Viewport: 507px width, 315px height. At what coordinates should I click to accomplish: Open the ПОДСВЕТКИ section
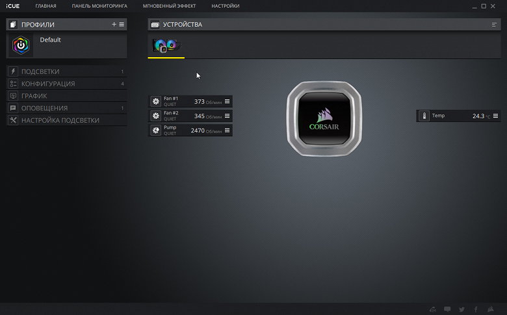pyautogui.click(x=66, y=71)
